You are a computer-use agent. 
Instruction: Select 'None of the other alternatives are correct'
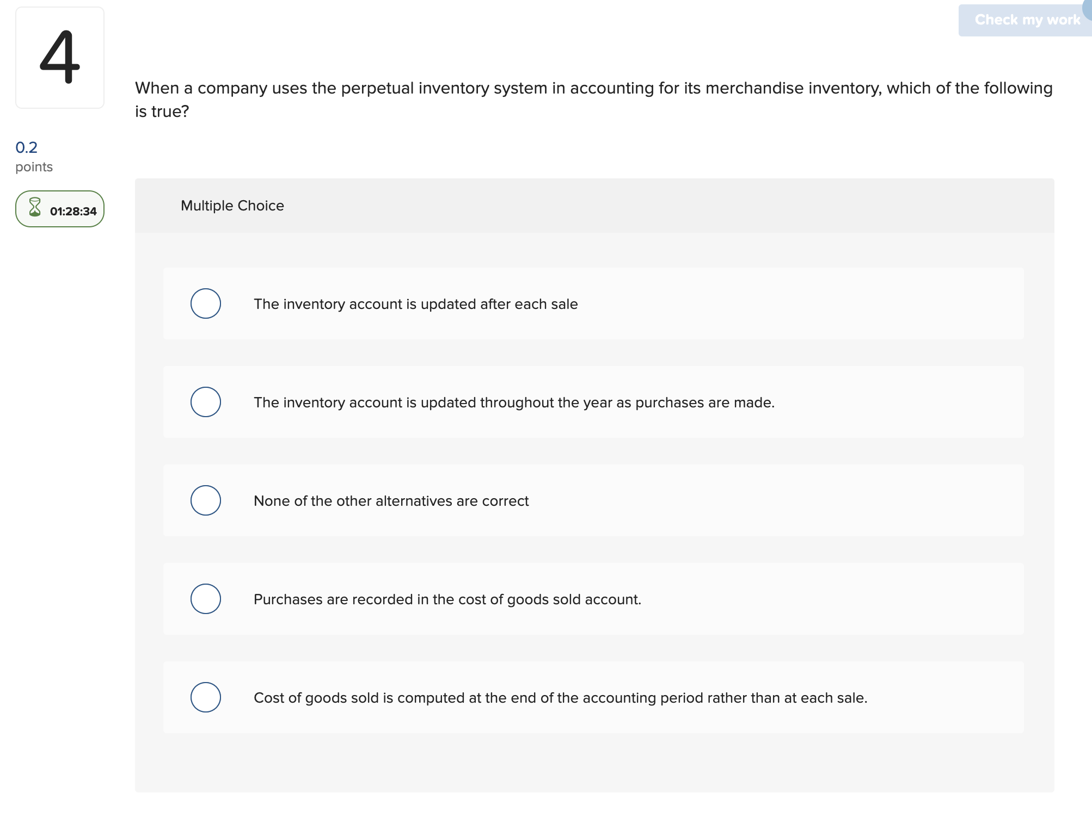(x=205, y=500)
